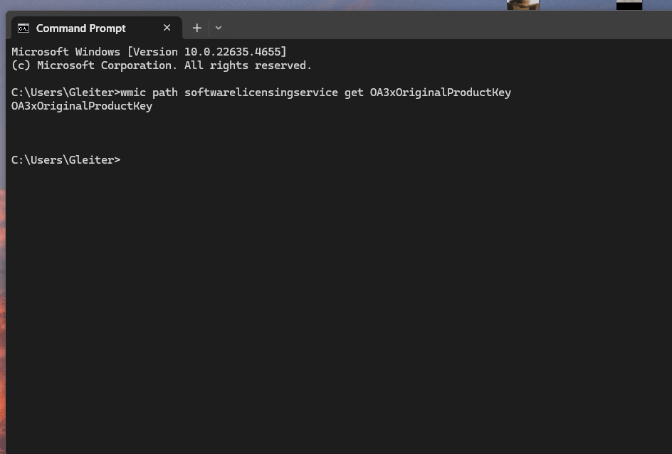Click the CMD icon on the Command Prompt tab

coord(23,28)
